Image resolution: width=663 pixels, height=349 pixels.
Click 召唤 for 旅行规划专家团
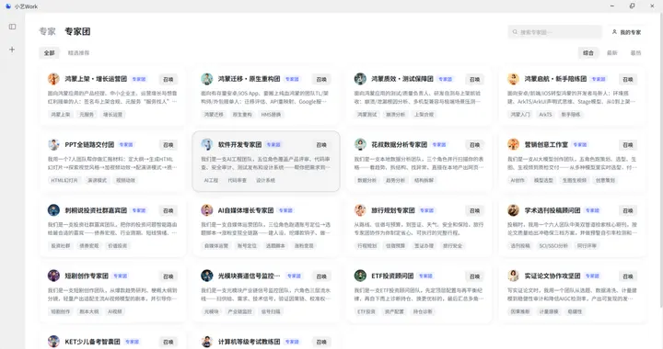(x=475, y=210)
